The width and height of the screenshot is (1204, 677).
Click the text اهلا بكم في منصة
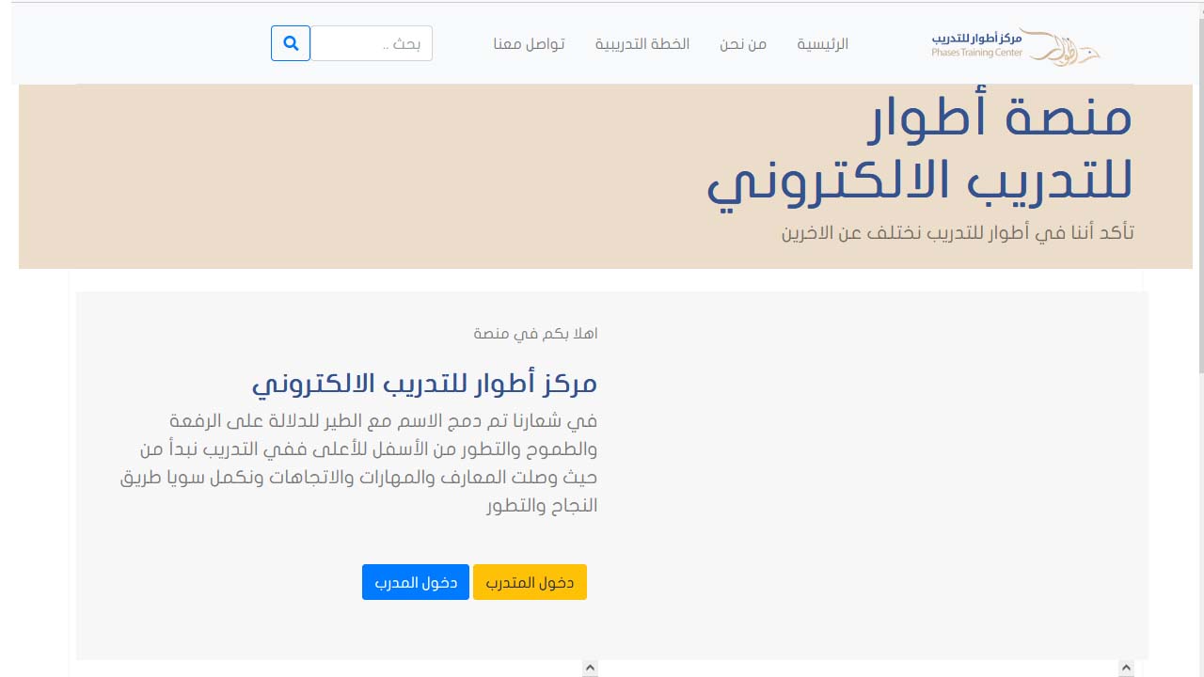click(535, 334)
